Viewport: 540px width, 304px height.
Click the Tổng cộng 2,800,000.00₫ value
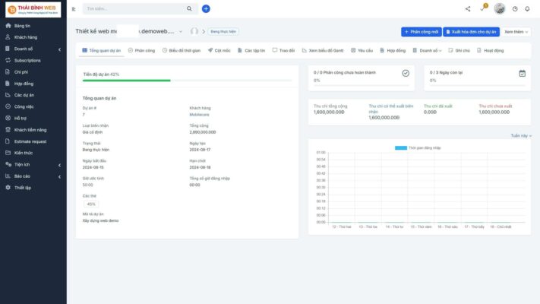tap(203, 132)
